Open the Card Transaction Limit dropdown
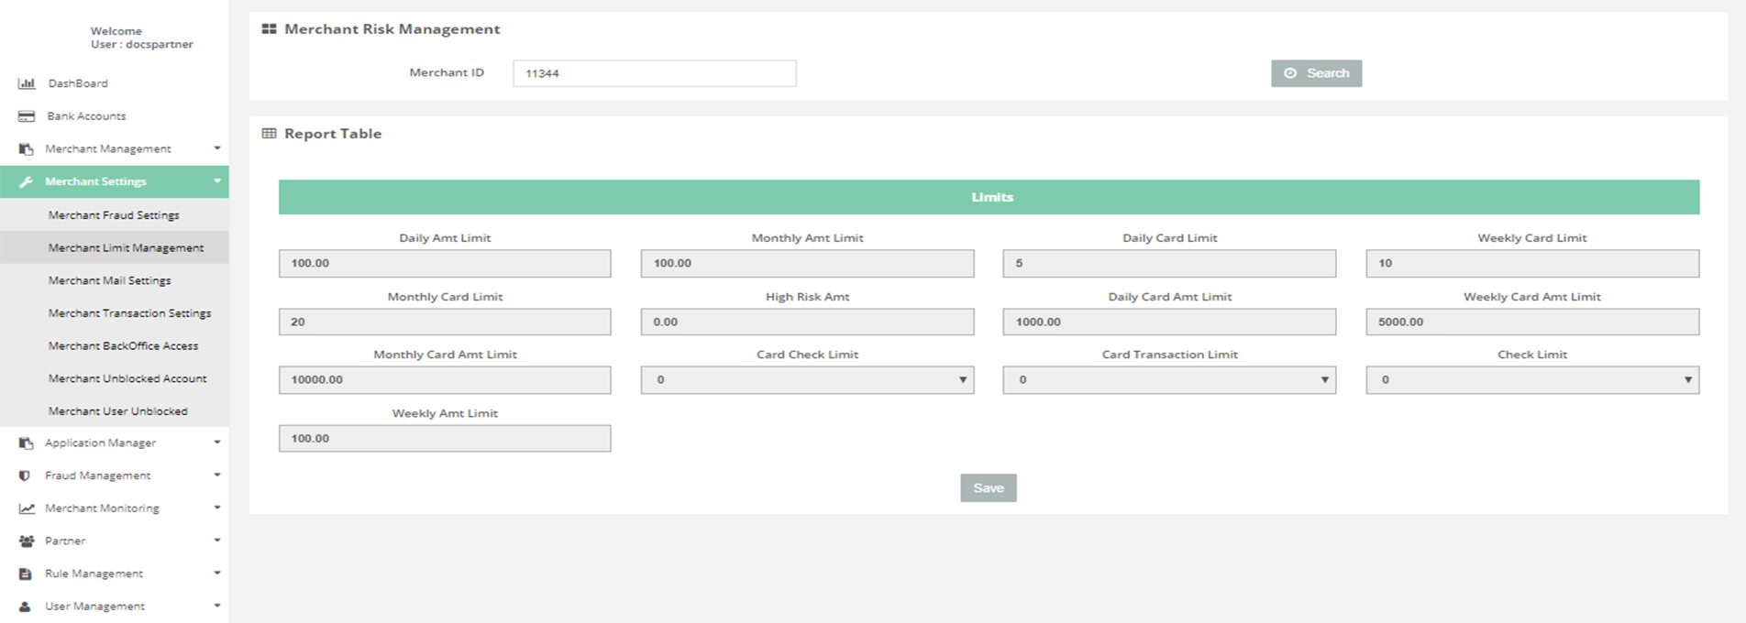Viewport: 1746px width, 623px height. [x=1169, y=380]
